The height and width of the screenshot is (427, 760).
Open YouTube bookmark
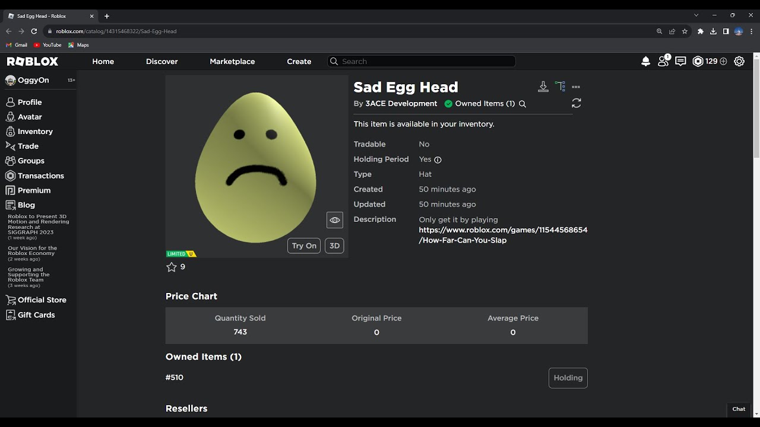pos(47,45)
